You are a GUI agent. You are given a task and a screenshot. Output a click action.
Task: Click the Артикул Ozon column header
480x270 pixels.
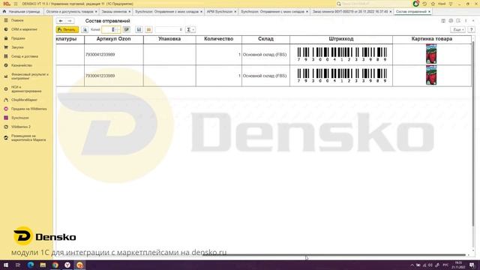click(113, 39)
